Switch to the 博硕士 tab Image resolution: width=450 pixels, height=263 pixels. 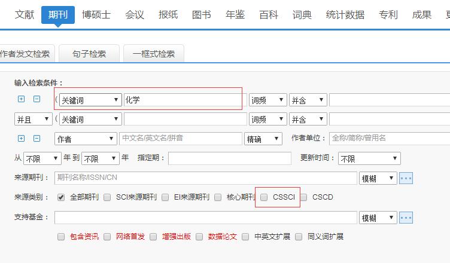point(96,15)
